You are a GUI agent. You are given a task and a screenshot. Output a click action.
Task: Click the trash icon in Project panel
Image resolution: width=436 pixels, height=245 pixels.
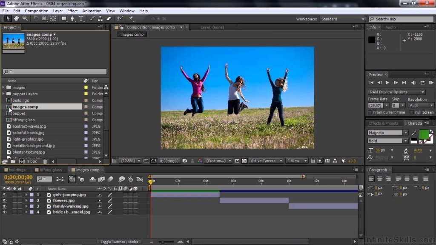point(45,162)
